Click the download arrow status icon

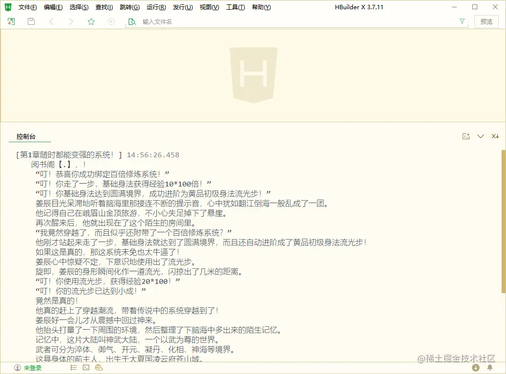point(476,368)
